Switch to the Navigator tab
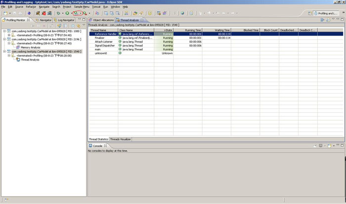 click(x=43, y=20)
